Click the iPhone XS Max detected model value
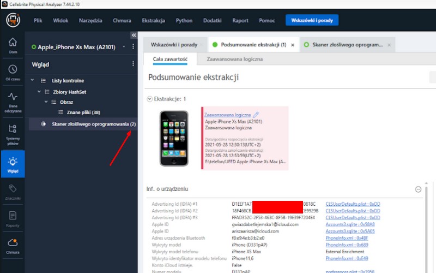The width and height of the screenshot is (436, 273). tap(246, 252)
